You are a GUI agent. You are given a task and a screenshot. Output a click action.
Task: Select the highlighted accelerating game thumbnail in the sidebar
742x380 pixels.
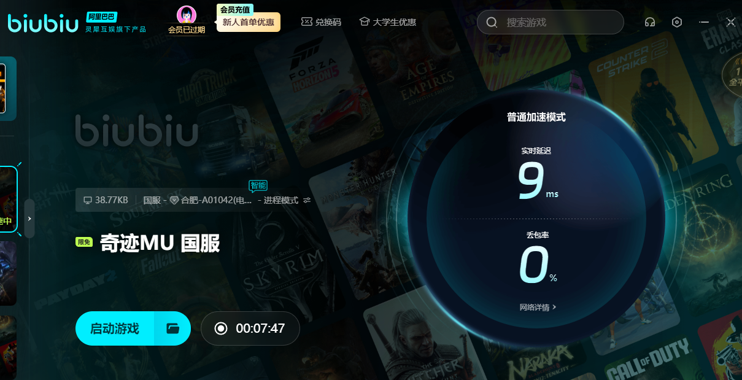pos(8,200)
